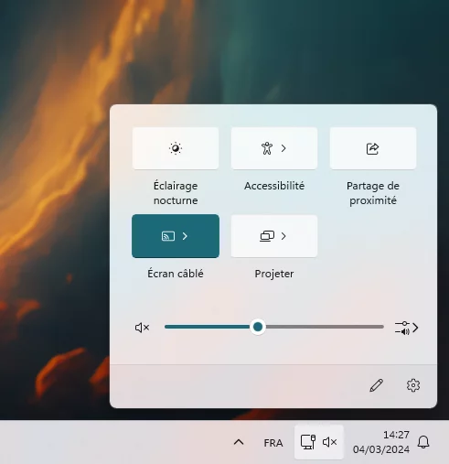Edit quick settings with pencil icon
This screenshot has height=464, width=449.
click(x=376, y=385)
